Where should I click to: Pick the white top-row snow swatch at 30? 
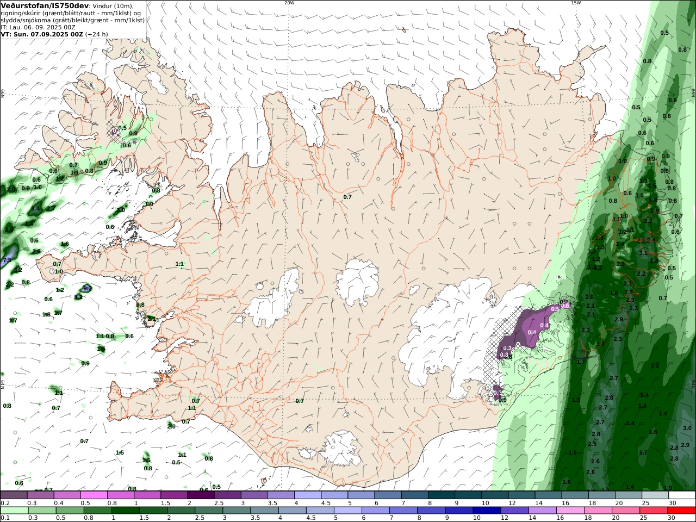click(682, 495)
